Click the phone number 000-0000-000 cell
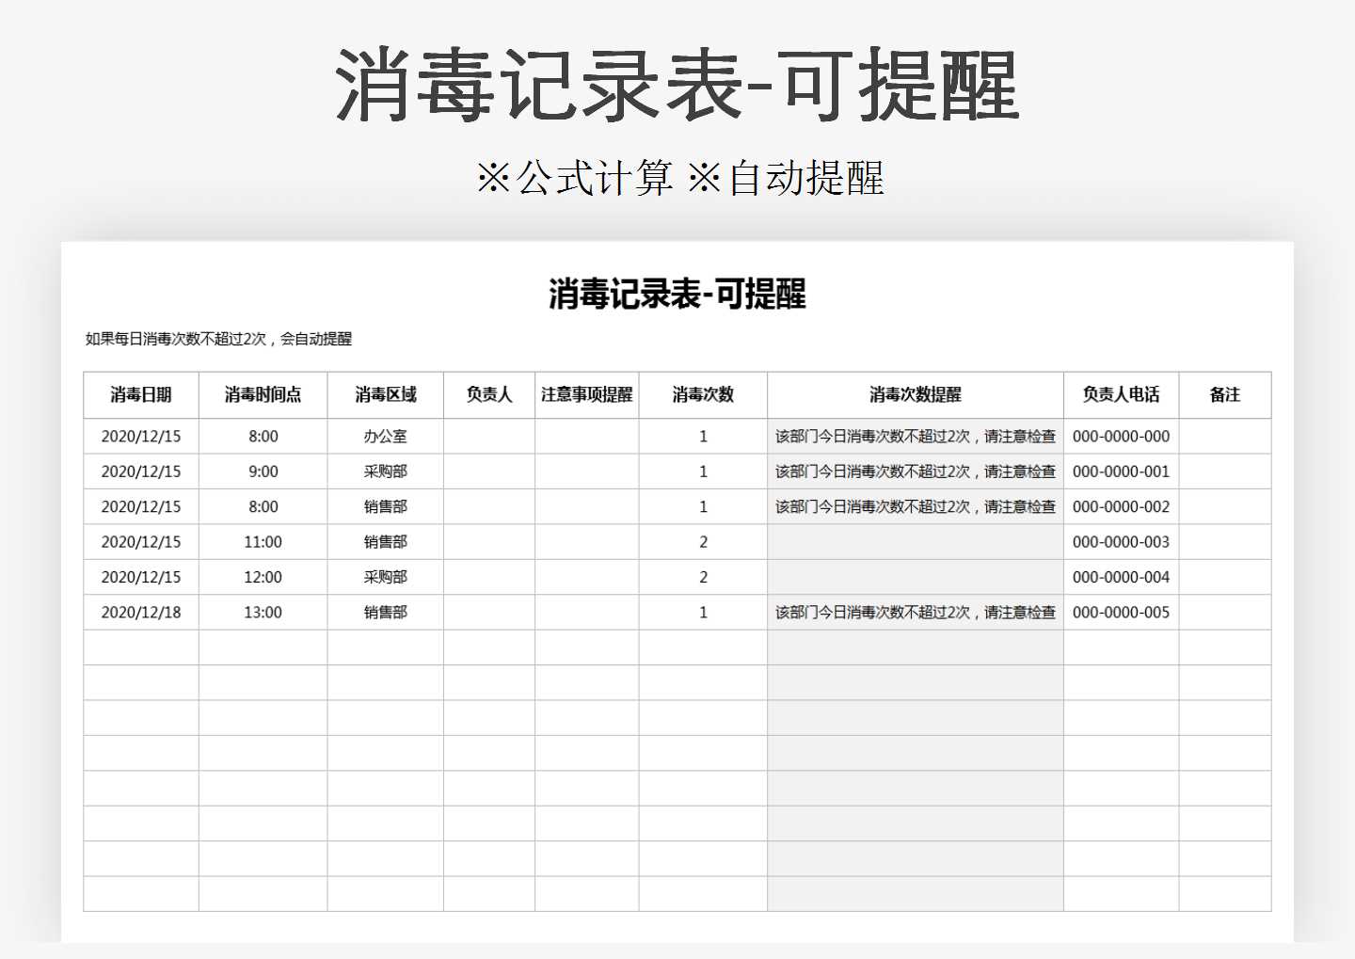 (1121, 436)
